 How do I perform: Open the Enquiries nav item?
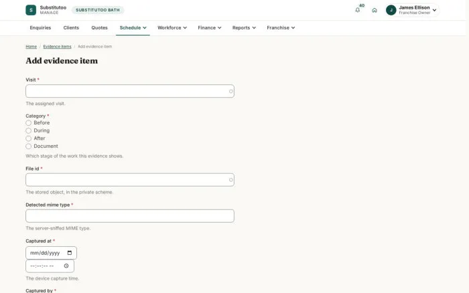pos(40,28)
